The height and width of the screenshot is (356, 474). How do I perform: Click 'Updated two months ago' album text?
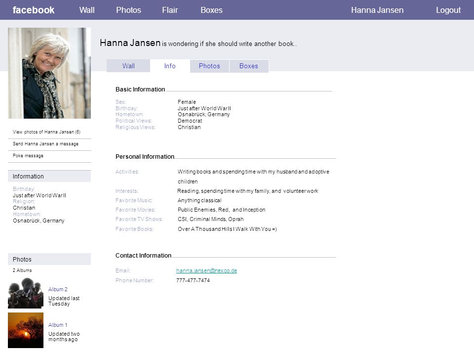click(x=64, y=337)
